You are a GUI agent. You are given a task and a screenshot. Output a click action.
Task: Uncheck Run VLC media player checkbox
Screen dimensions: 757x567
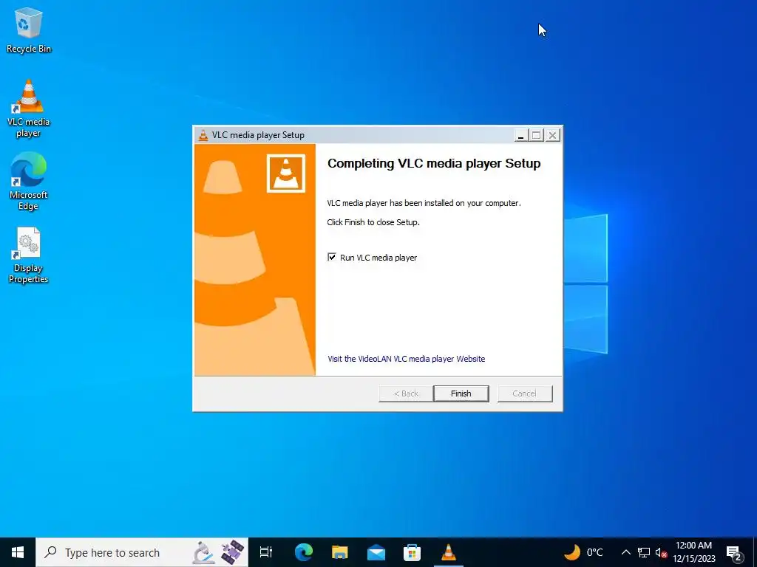pyautogui.click(x=332, y=257)
